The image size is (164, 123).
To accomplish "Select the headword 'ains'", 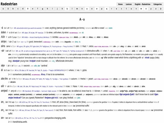I will pos(3,46).
